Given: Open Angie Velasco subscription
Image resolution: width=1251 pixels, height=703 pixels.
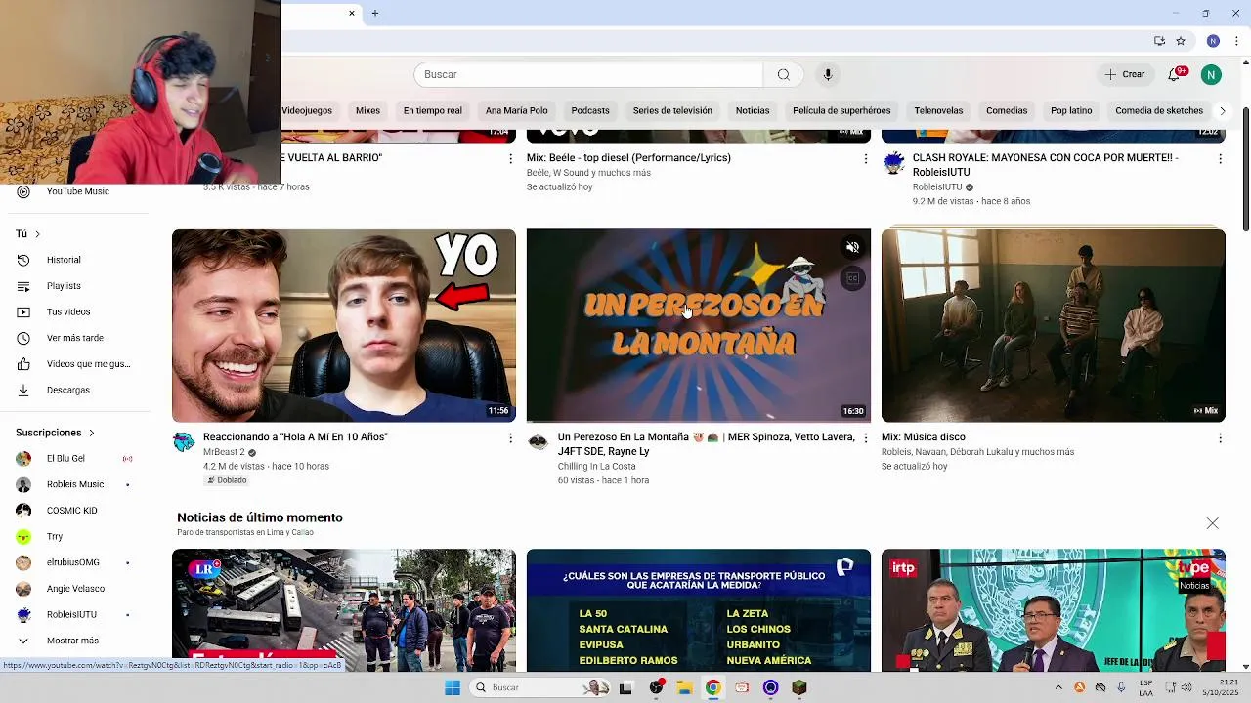Looking at the screenshot, I should click(x=76, y=589).
